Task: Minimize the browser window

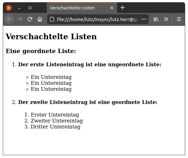Action: [19, 8]
